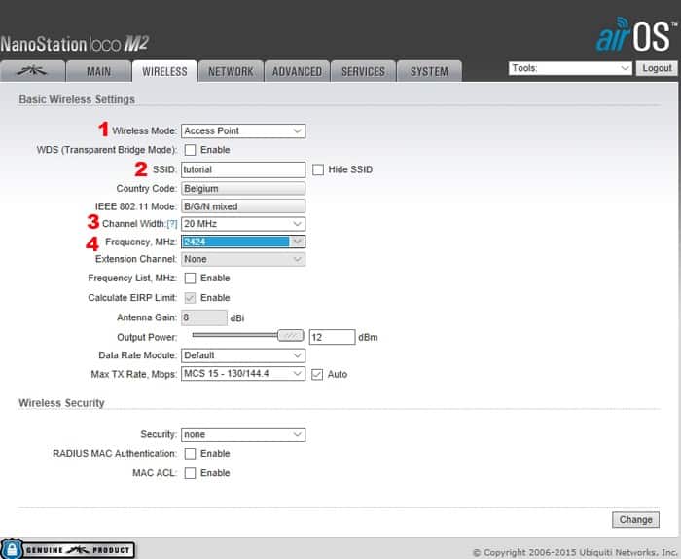Open the NETWORK tab
The width and height of the screenshot is (681, 559).
[x=231, y=71]
